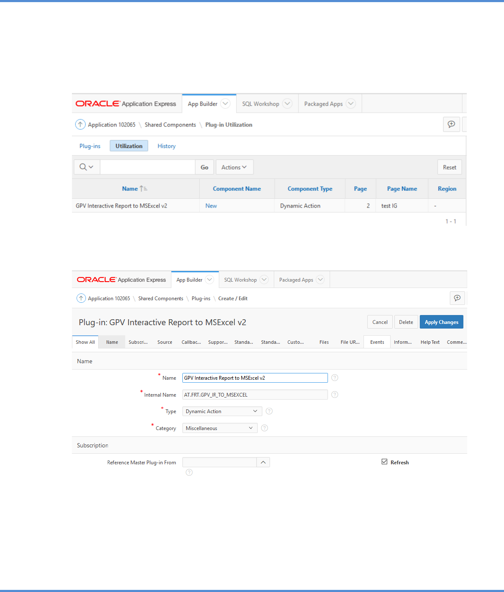Click the Cancel button

[x=380, y=322]
